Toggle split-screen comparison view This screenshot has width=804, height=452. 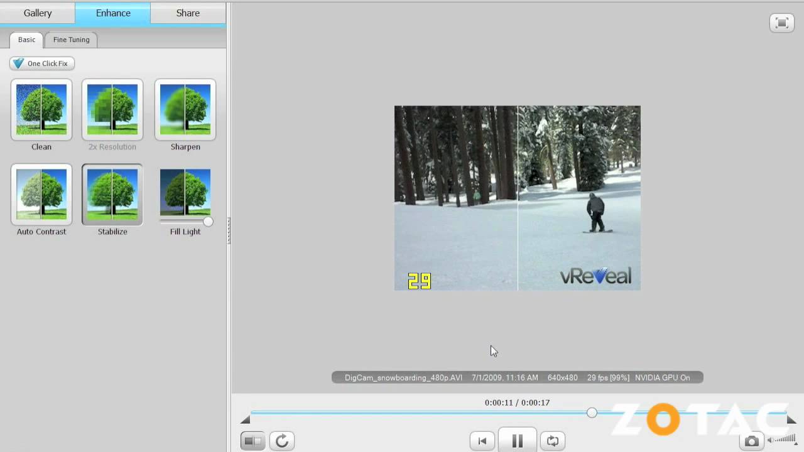tap(253, 441)
